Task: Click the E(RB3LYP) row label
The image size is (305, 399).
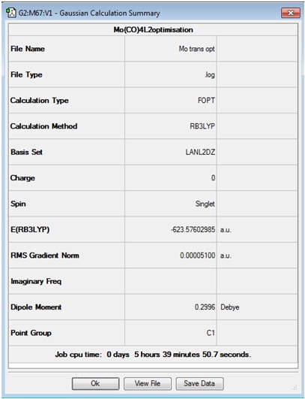Action: coord(30,229)
